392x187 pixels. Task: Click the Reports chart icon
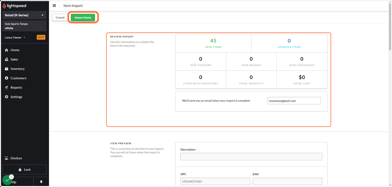tap(7, 87)
